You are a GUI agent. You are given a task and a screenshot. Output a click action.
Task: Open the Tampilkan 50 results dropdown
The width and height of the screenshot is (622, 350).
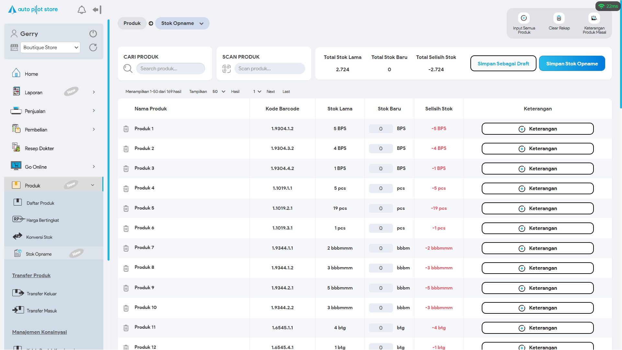pyautogui.click(x=219, y=92)
